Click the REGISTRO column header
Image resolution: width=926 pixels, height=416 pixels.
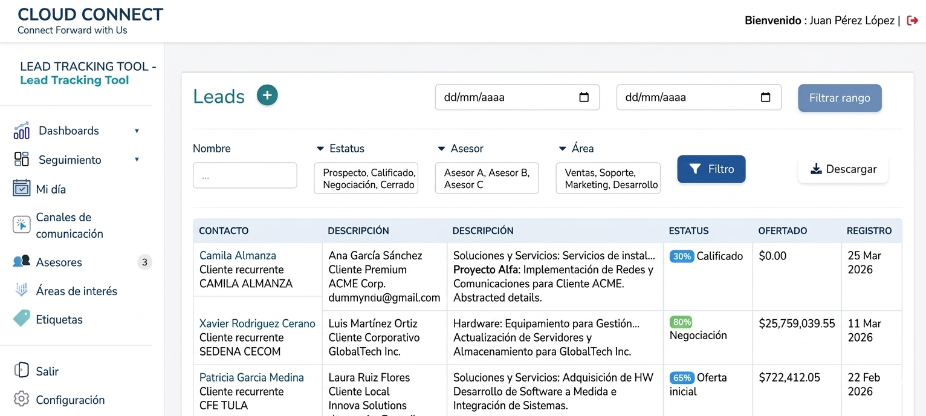coord(869,231)
